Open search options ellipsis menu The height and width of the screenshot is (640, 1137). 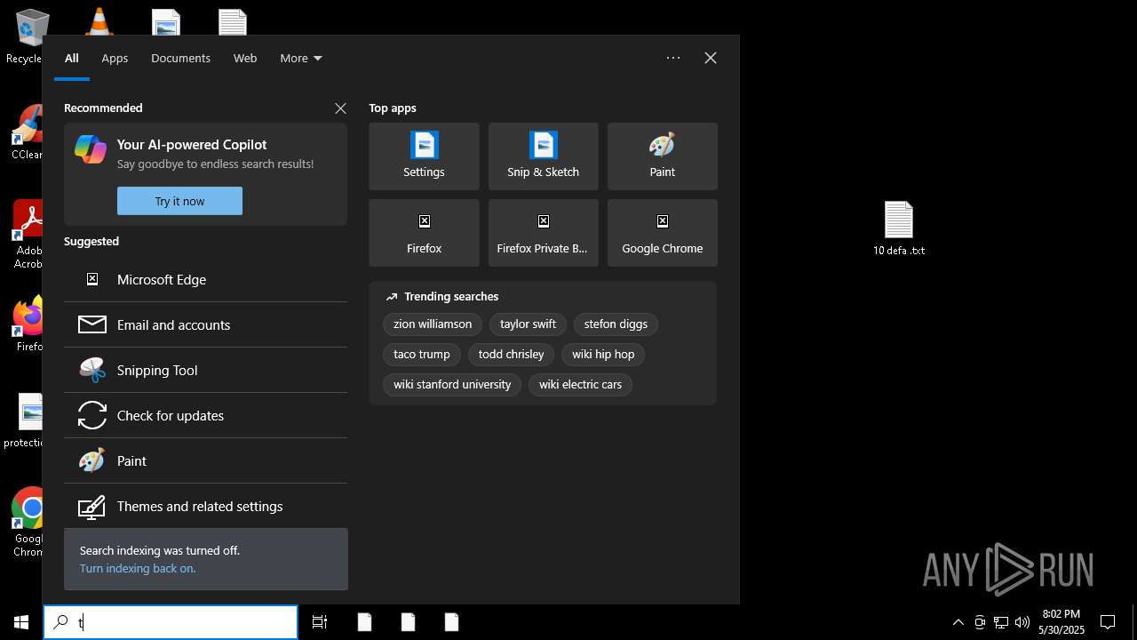point(673,58)
